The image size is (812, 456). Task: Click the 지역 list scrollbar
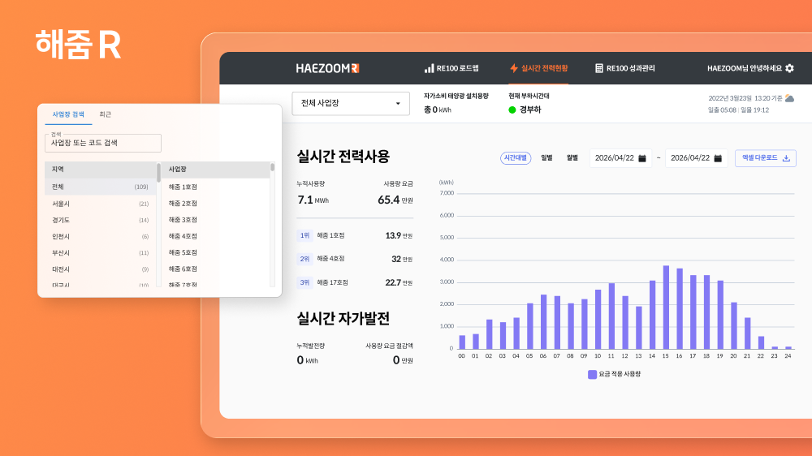pos(158,173)
